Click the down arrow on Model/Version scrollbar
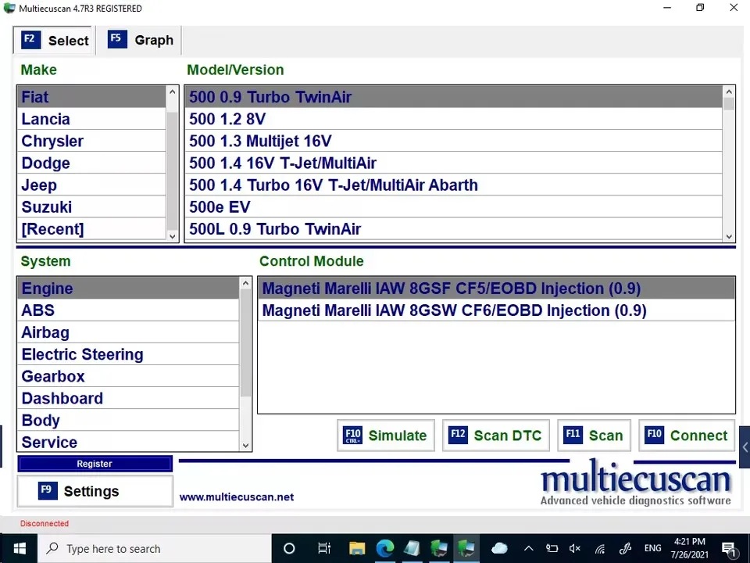The width and height of the screenshot is (750, 563). (727, 235)
